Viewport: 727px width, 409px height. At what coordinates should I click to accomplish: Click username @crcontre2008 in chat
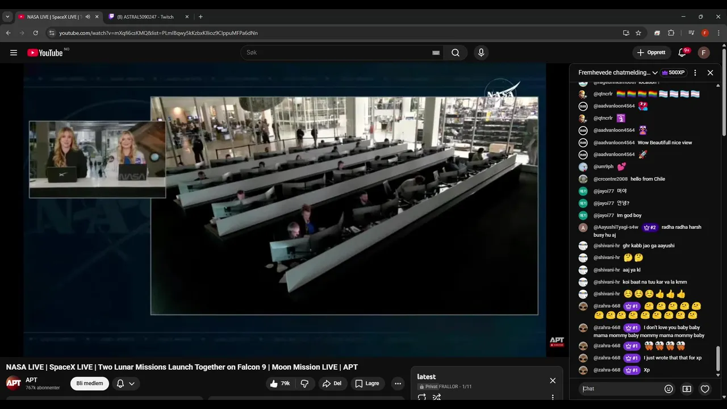coord(611,179)
